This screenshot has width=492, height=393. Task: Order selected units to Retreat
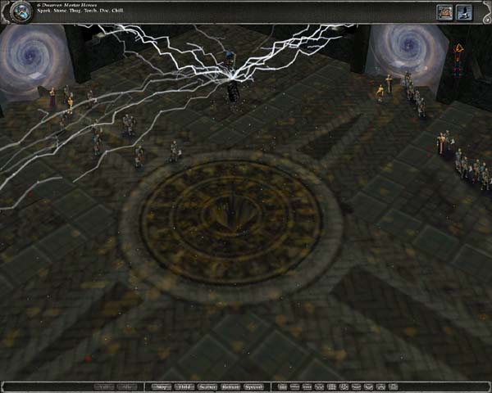click(230, 387)
